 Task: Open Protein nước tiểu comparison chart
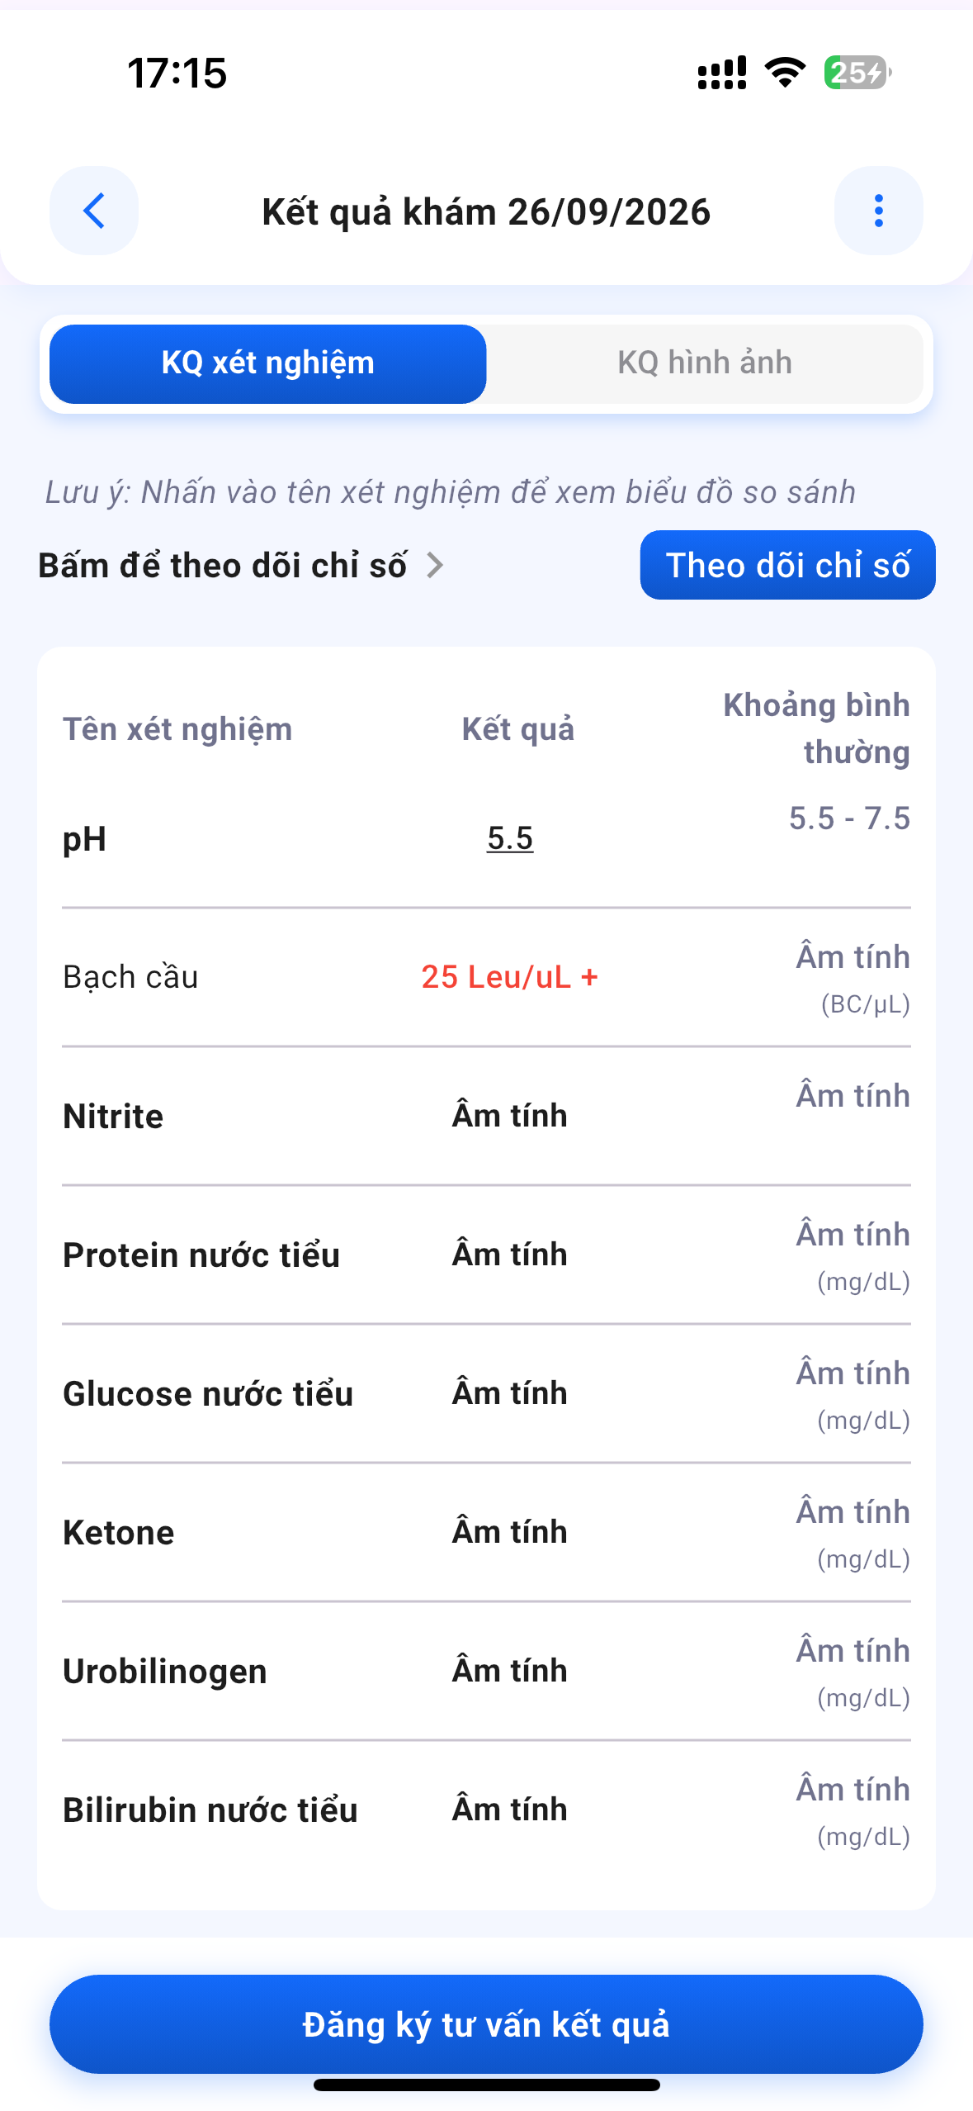tap(201, 1255)
